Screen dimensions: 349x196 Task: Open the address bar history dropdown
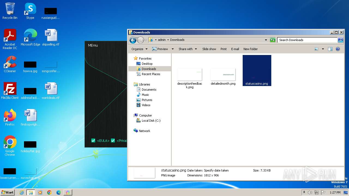[266, 40]
